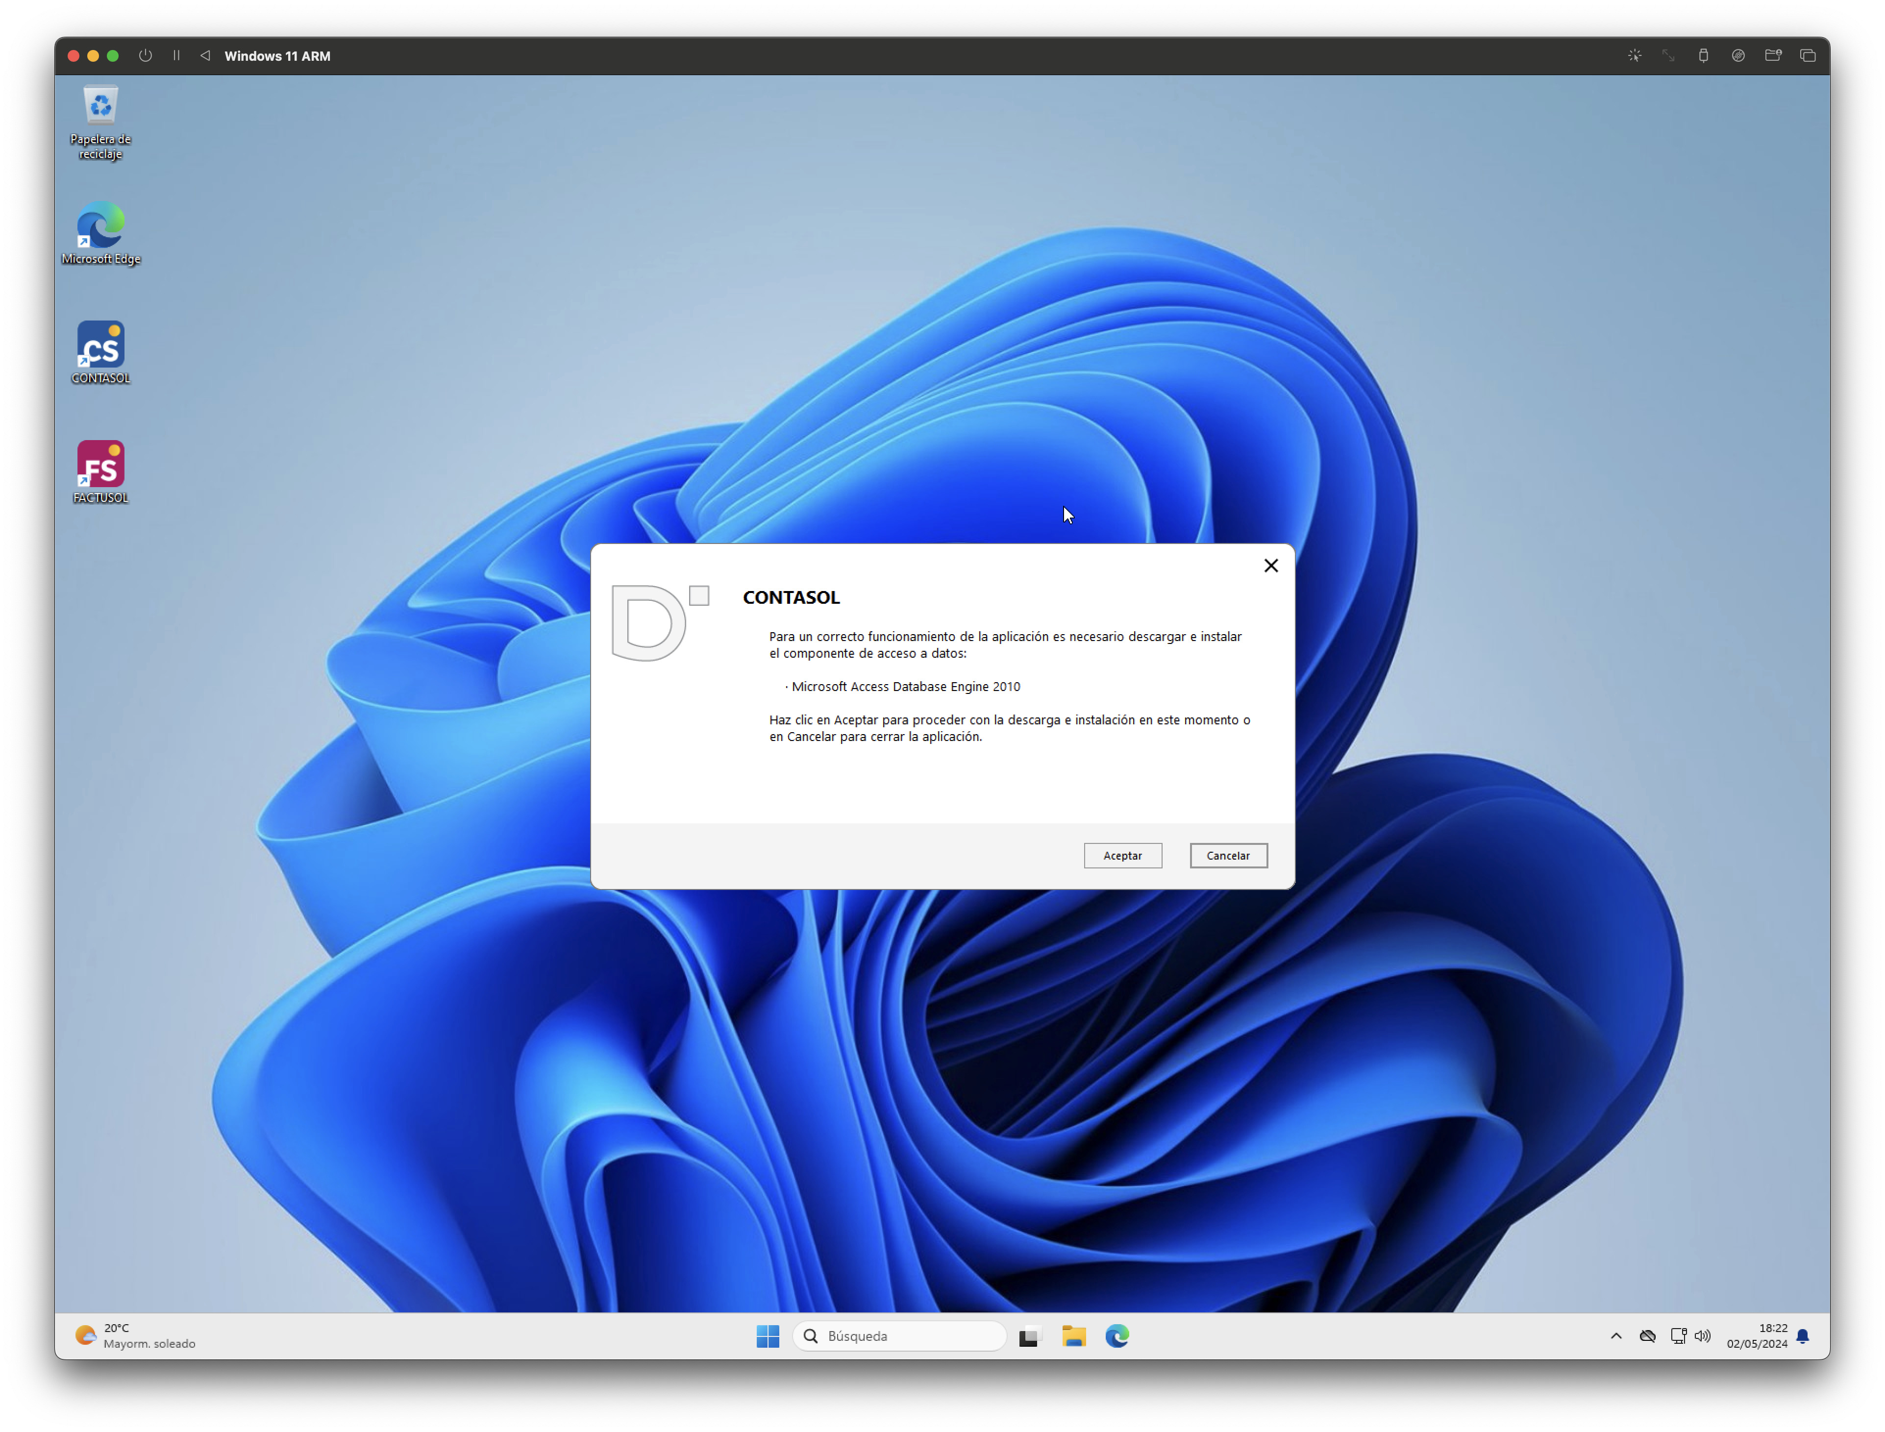Open the Windows Start menu
The height and width of the screenshot is (1432, 1885).
(768, 1335)
